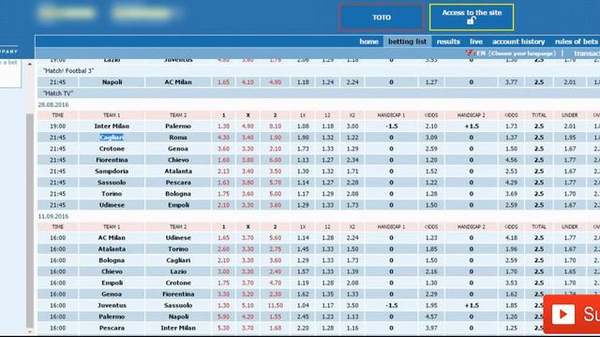Click odds 6.00 for Chievo win
The width and height of the screenshot is (600, 337).
(275, 160)
